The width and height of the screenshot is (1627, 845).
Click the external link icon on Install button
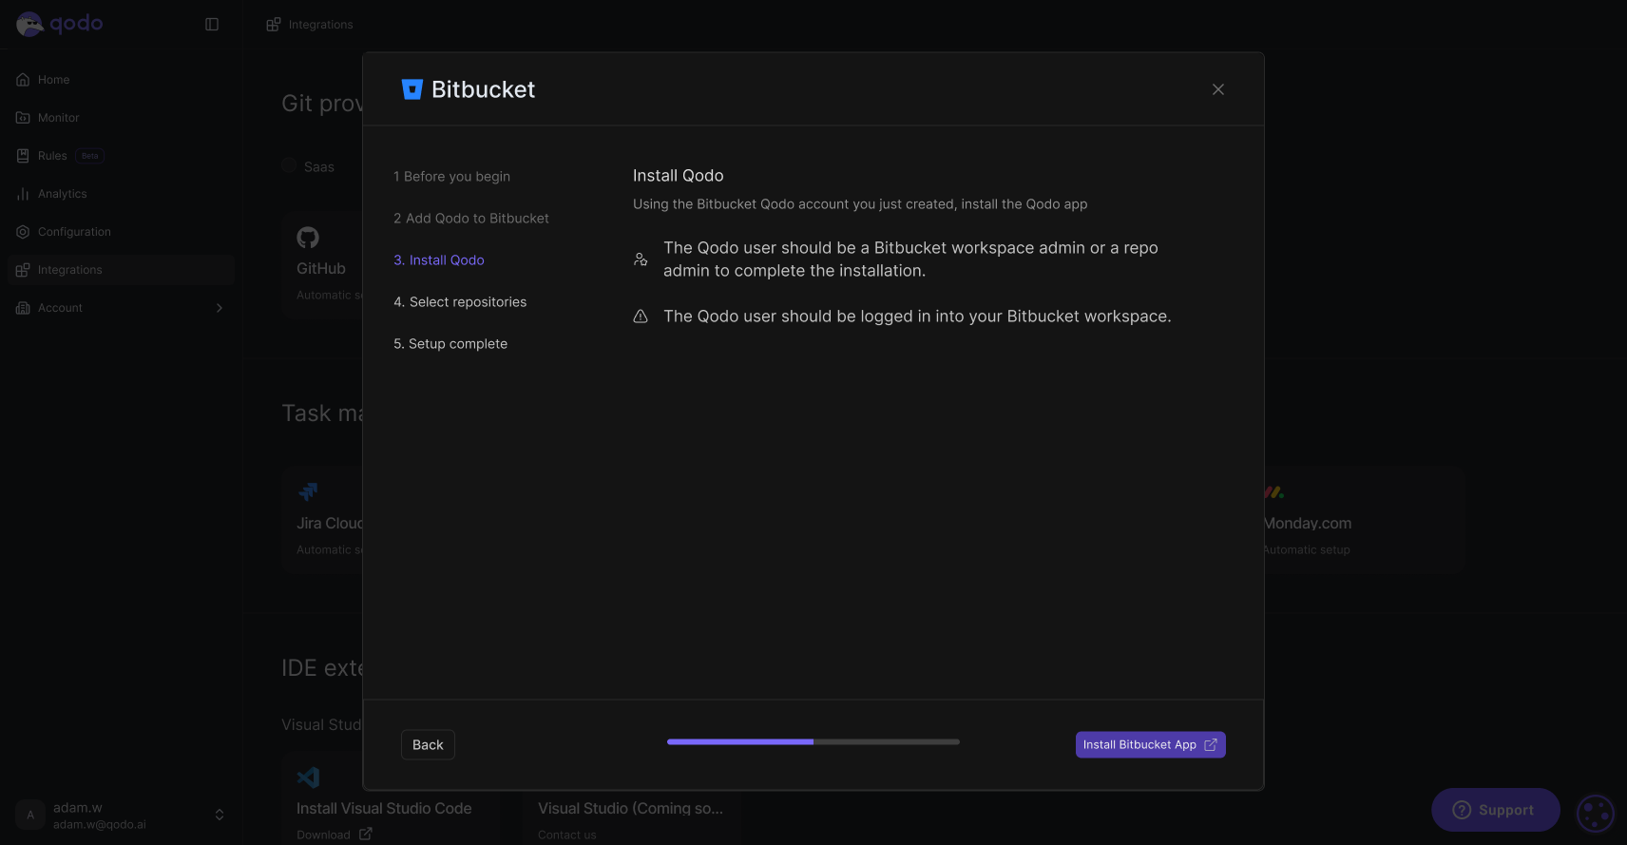(1211, 745)
